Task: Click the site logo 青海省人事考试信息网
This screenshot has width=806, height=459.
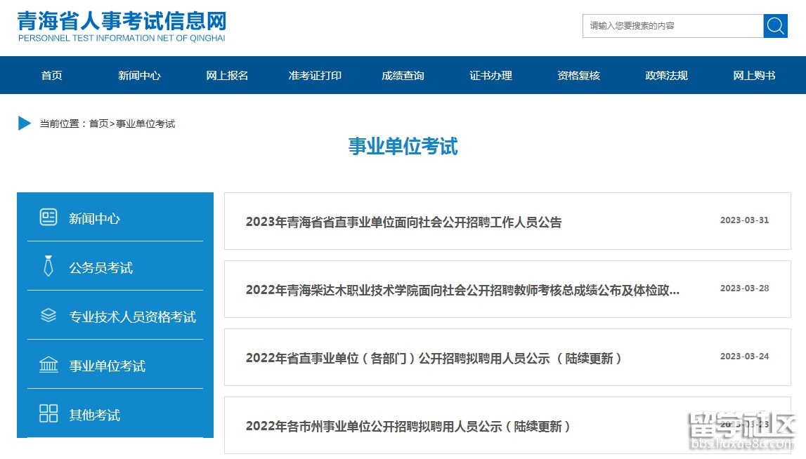Action: [x=122, y=27]
